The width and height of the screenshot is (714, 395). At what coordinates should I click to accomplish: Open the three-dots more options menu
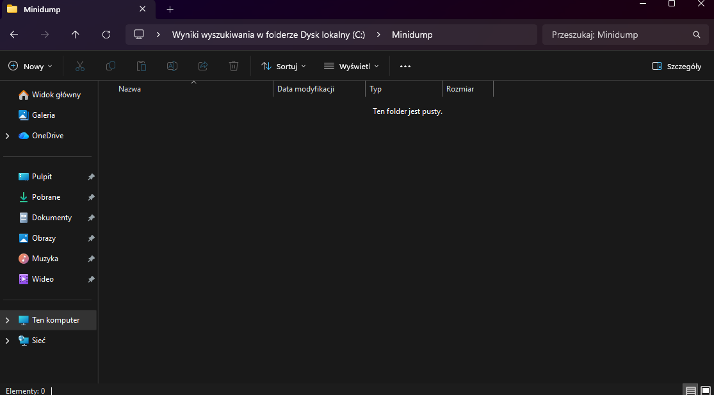(x=405, y=67)
